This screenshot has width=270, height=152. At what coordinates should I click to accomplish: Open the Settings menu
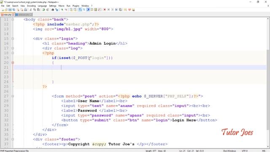52,6
